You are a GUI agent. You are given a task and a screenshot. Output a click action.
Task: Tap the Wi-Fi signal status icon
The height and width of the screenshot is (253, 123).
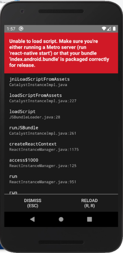coord(104,29)
